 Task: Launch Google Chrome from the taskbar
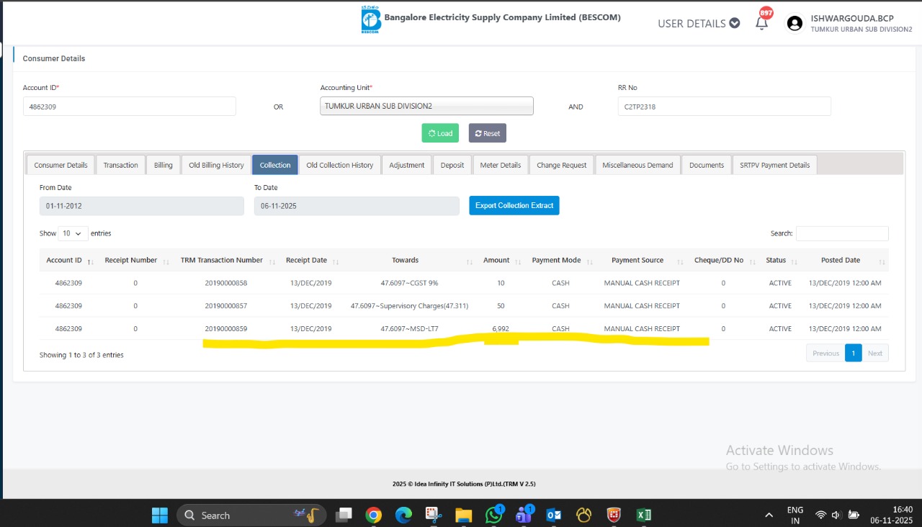[373, 515]
